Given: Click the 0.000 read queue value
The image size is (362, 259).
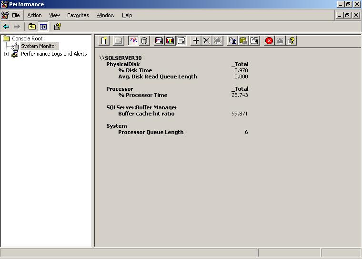Looking at the screenshot, I should pos(241,77).
